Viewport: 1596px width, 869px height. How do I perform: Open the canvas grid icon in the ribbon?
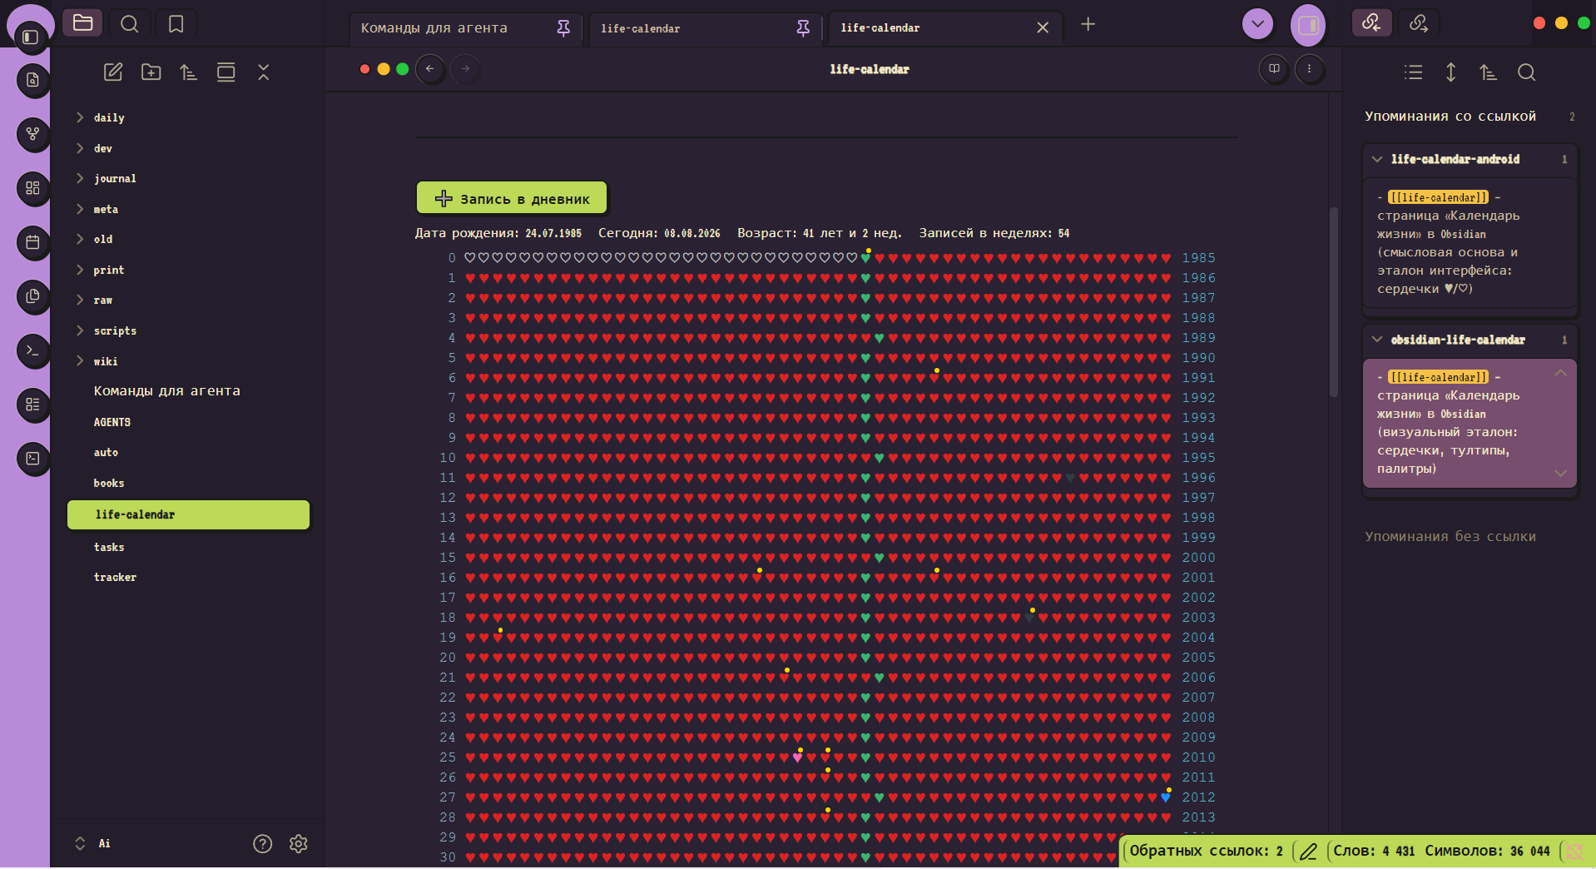(33, 187)
